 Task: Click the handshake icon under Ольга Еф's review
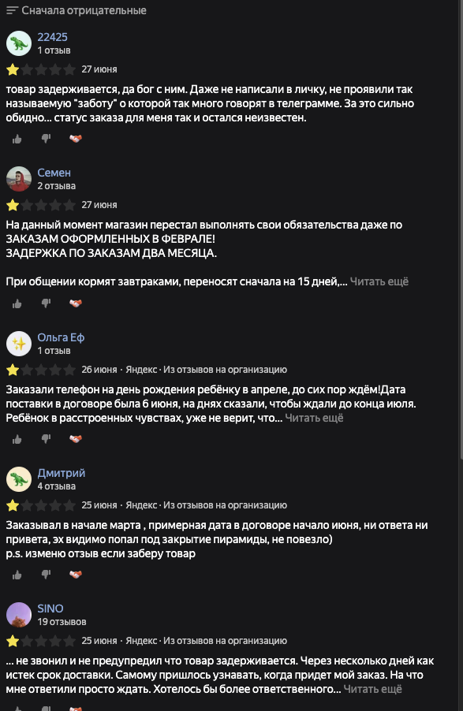[x=76, y=439]
